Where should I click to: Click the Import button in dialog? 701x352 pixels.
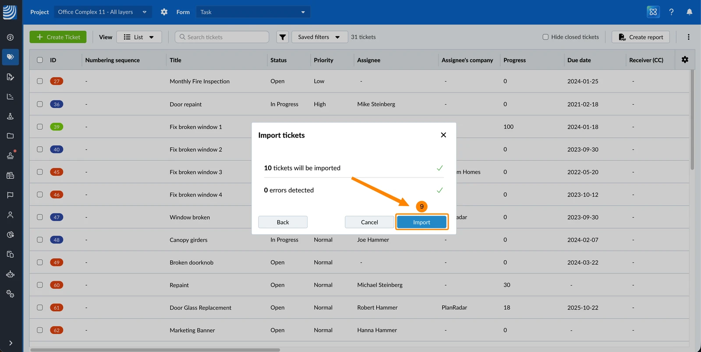(421, 222)
